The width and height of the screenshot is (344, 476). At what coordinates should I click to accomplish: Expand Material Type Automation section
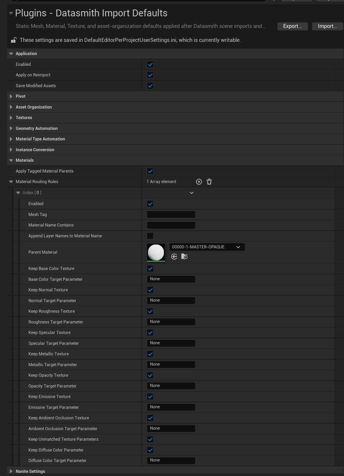[11, 139]
